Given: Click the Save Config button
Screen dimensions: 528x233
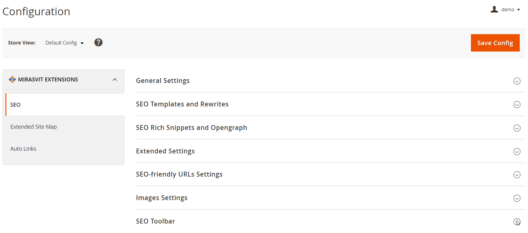Looking at the screenshot, I should coord(495,43).
